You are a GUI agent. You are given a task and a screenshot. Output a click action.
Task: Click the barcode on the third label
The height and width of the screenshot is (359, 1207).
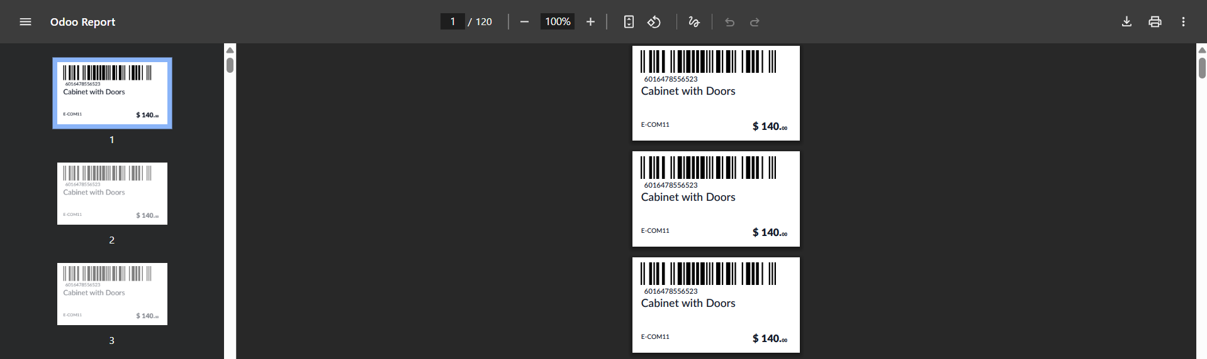(708, 274)
